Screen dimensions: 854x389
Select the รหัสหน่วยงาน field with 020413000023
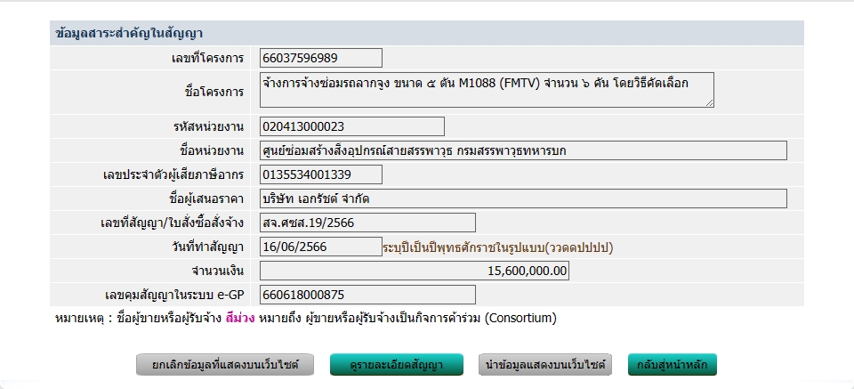click(x=352, y=126)
